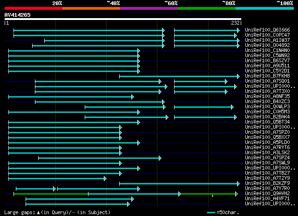
Task: Select the UniRef100_B2KZF9 label
Action: click(267, 183)
